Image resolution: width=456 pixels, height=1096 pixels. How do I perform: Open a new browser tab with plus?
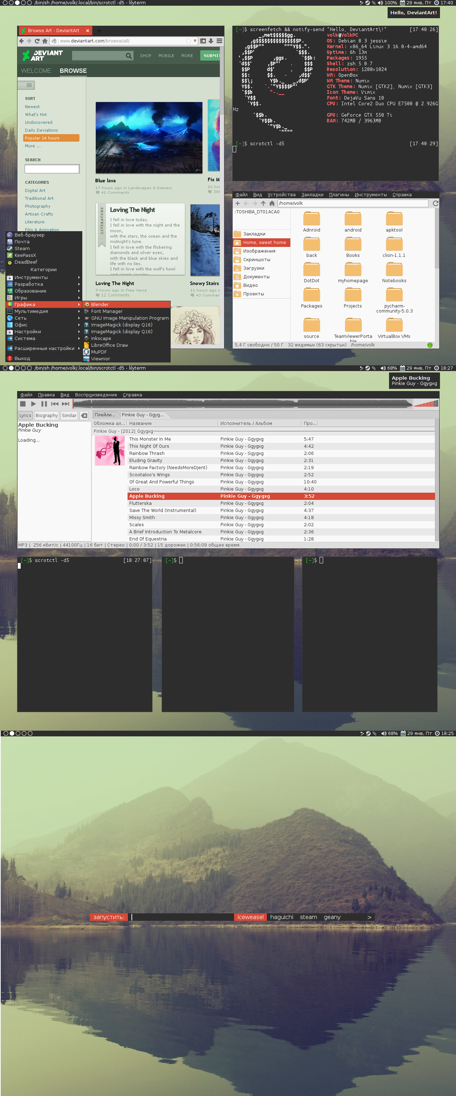[99, 31]
